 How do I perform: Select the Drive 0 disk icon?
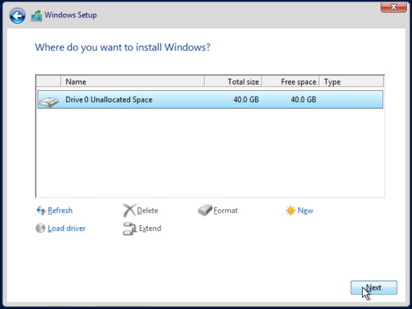pyautogui.click(x=48, y=100)
